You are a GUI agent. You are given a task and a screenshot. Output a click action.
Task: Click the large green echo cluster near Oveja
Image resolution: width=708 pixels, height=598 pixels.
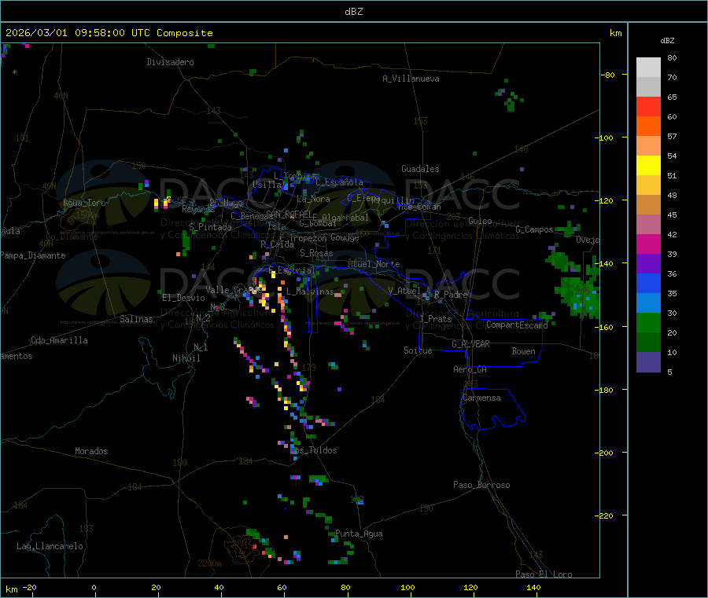577,295
